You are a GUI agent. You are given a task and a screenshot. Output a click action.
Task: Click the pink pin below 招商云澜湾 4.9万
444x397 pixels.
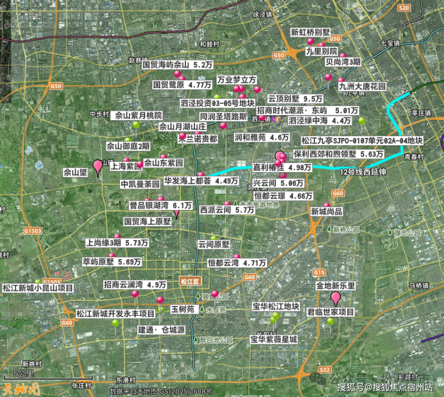click(x=135, y=294)
